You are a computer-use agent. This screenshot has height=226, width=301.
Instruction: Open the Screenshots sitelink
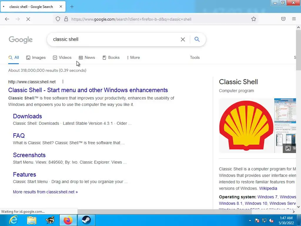point(29,155)
